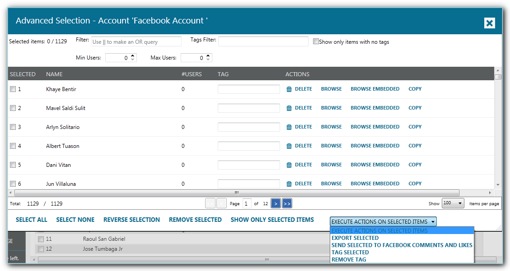Check Raoul San Gabriel in background list
Viewport: 510px width, 271px height.
click(x=41, y=239)
